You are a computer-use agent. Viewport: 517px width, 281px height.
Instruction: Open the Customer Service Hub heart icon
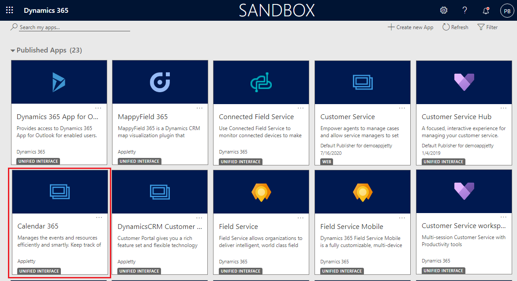[464, 82]
